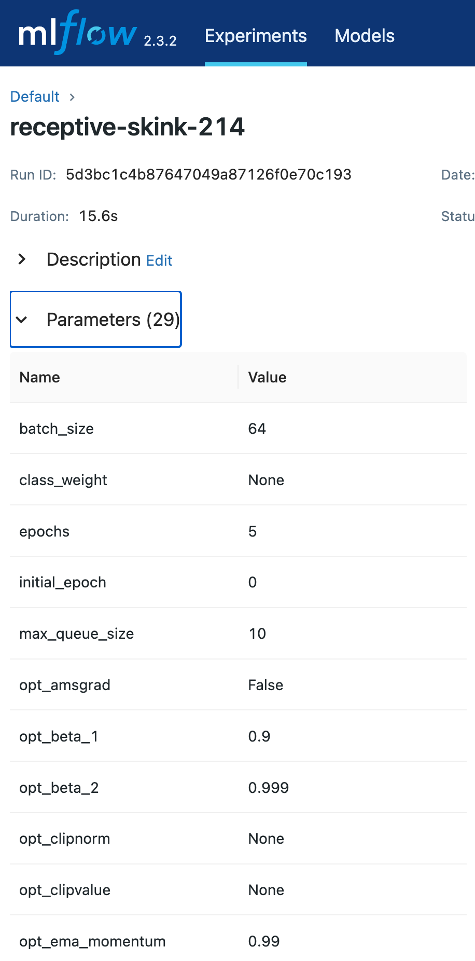Navigate to the Default experiment
475x961 pixels.
click(34, 97)
